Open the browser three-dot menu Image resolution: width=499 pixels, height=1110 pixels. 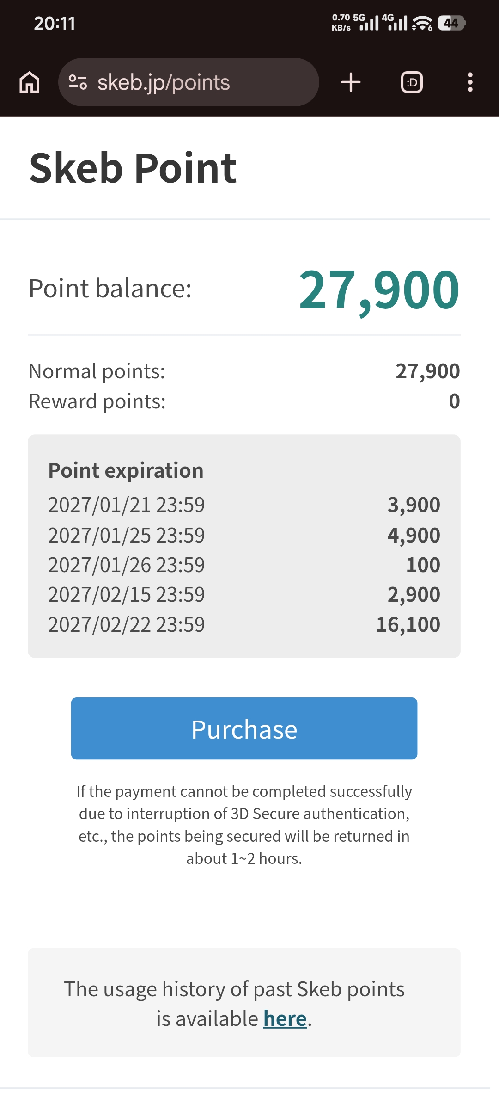pyautogui.click(x=470, y=82)
